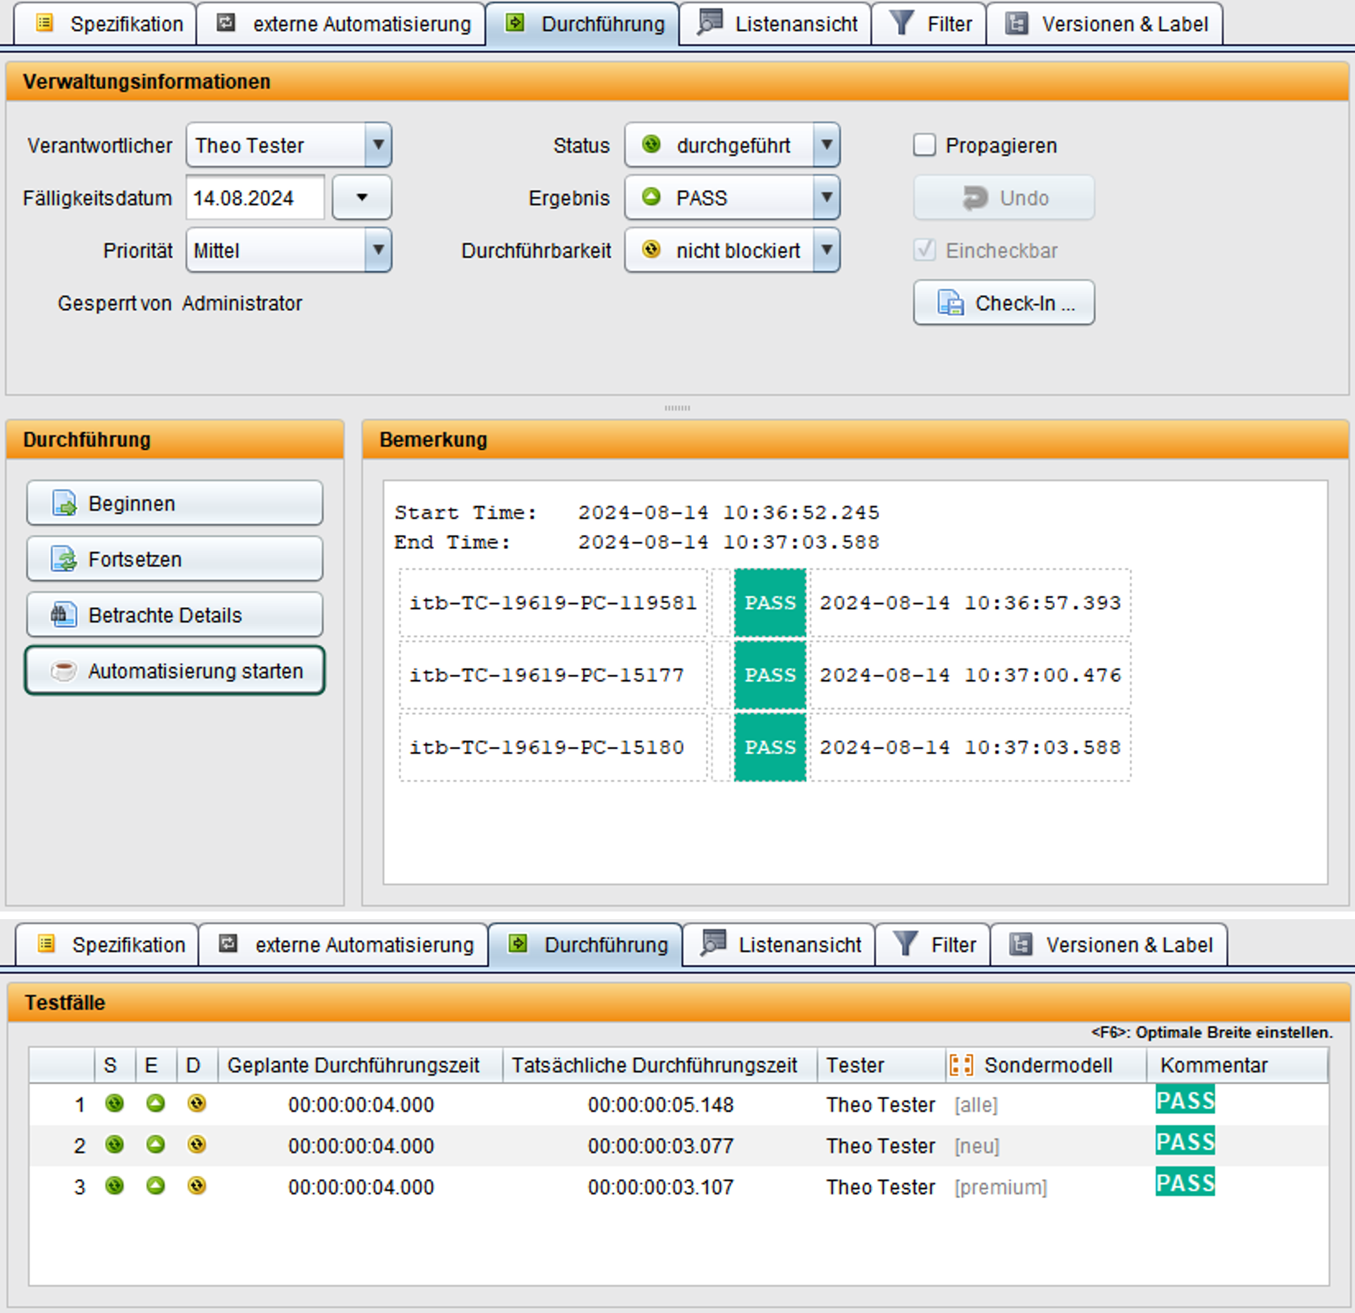Open the lower Spezifikation tab
This screenshot has height=1313, width=1355.
(x=107, y=945)
